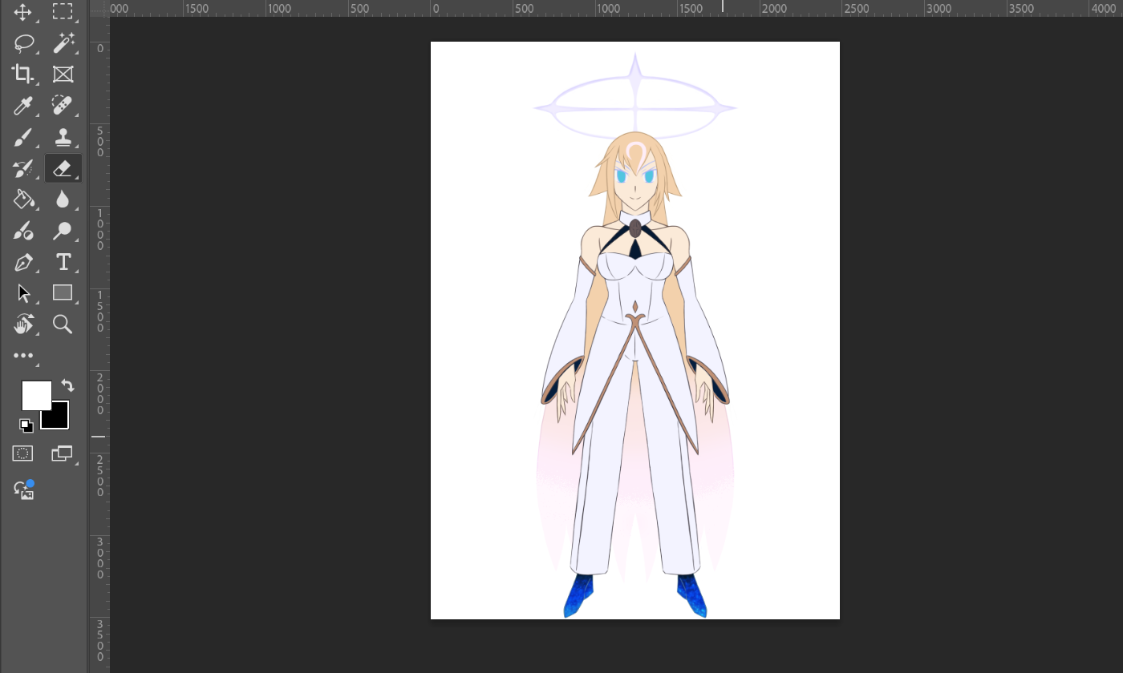
Task: Select the Spot Healing Brush tool
Action: pyautogui.click(x=63, y=106)
